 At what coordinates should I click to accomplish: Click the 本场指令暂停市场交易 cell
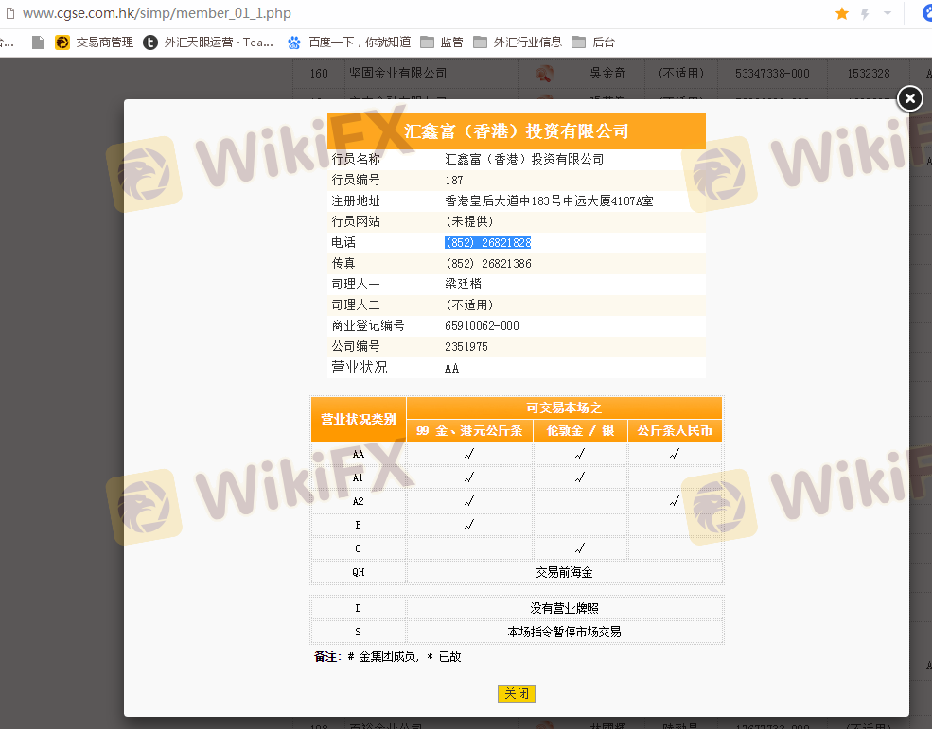point(564,632)
